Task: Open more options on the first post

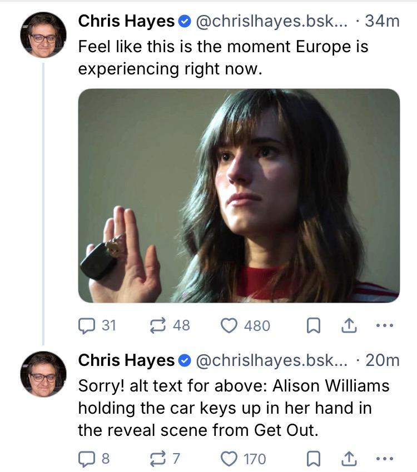Action: 384,326
